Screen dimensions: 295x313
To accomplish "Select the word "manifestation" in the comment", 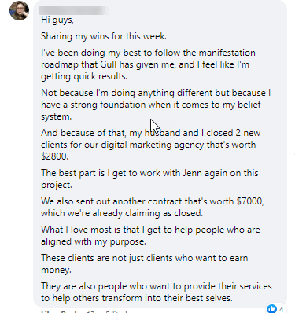I will click(227, 53).
